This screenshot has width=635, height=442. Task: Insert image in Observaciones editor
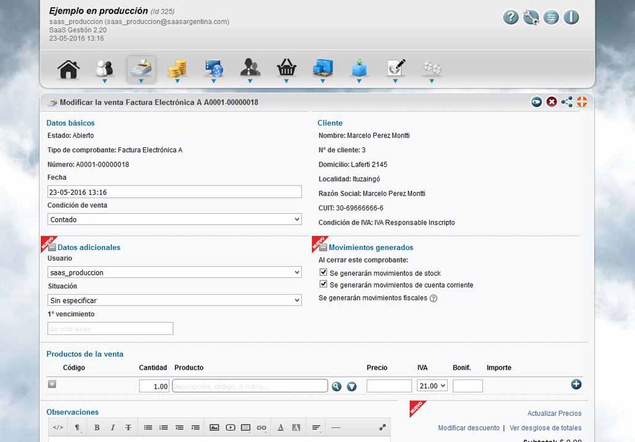pyautogui.click(x=214, y=427)
